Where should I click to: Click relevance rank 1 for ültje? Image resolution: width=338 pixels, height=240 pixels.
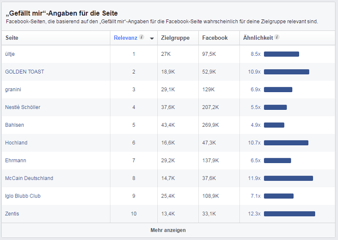[x=134, y=54]
